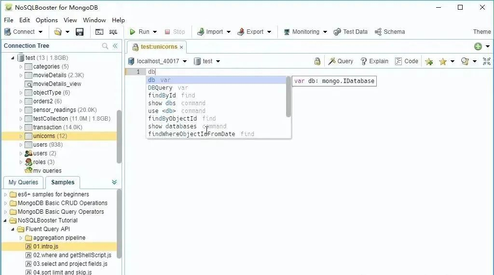
Task: Pick findById autocomplete suggestion
Action: [x=216, y=96]
